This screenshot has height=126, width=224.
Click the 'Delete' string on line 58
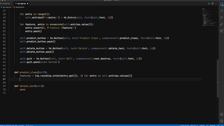click(83, 48)
